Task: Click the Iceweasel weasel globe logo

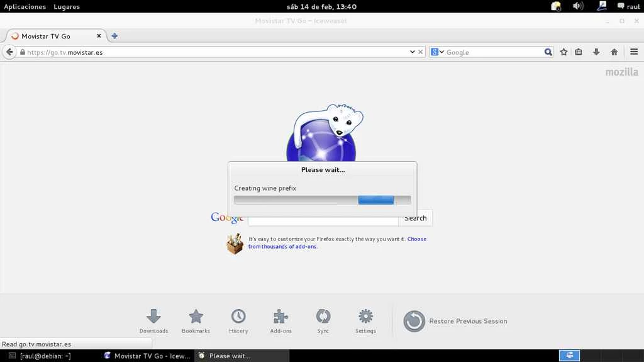Action: tap(324, 132)
